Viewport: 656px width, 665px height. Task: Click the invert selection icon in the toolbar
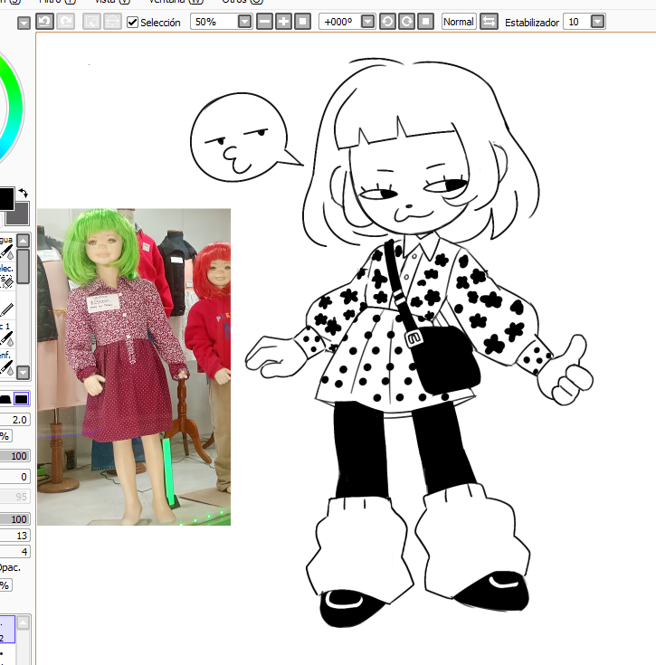coord(112,21)
